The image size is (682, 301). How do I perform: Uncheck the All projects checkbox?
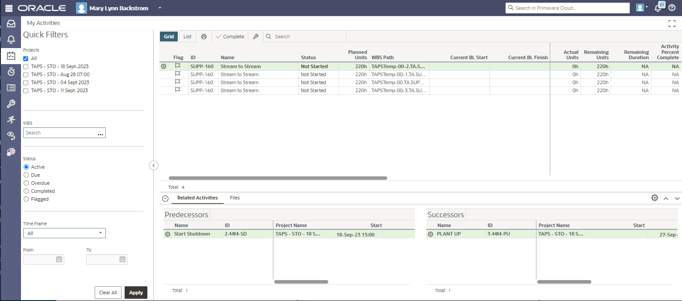[x=26, y=58]
